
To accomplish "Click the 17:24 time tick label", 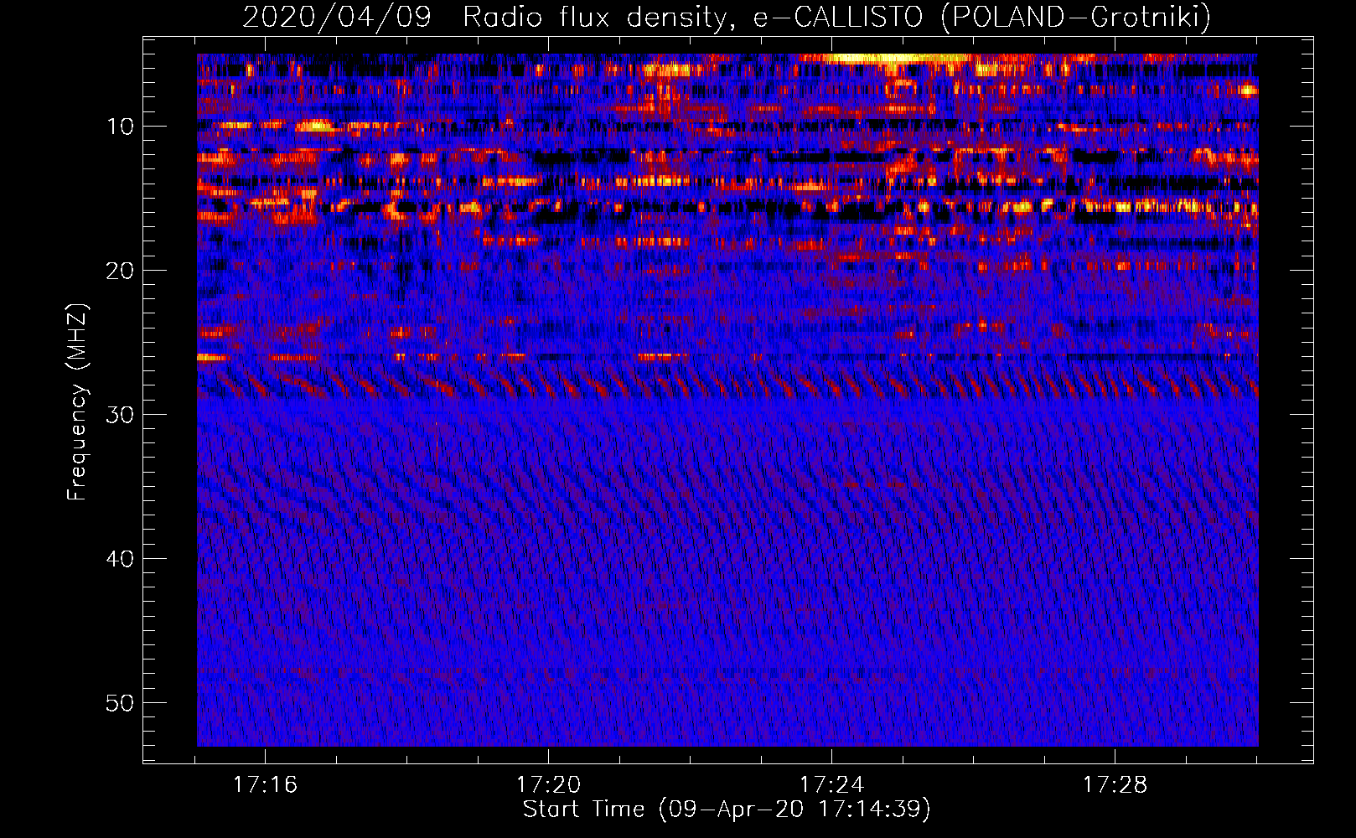I will [x=831, y=785].
